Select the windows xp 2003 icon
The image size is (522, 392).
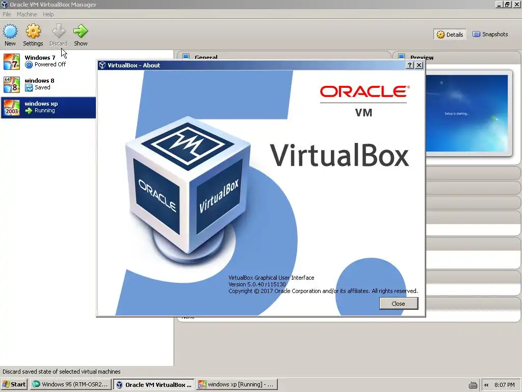tap(12, 108)
